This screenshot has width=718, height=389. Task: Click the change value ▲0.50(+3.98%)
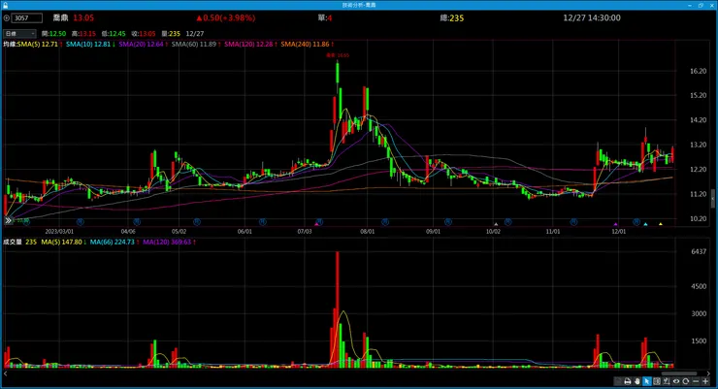coord(226,17)
